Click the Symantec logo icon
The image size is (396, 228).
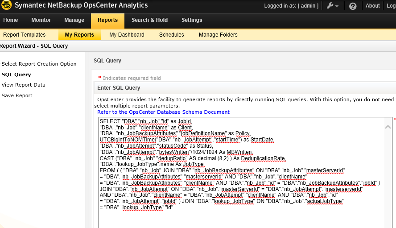[6, 5]
